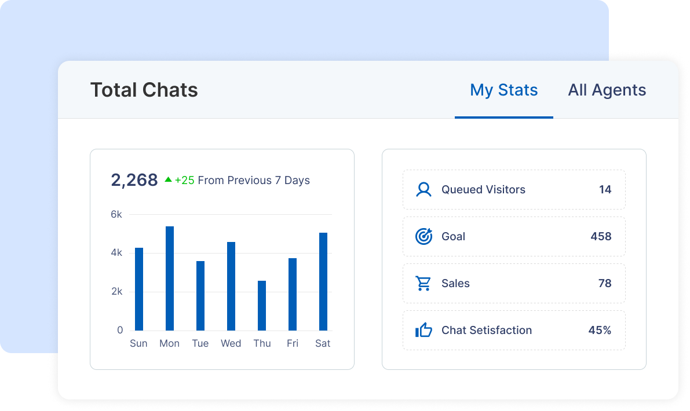Switch to the My Stats tab

pyautogui.click(x=503, y=90)
